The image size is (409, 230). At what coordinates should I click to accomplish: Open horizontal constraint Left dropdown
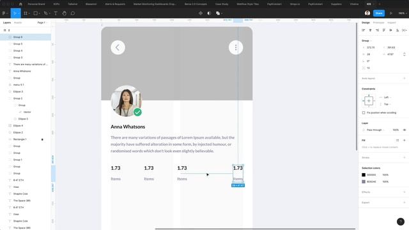[x=387, y=97]
